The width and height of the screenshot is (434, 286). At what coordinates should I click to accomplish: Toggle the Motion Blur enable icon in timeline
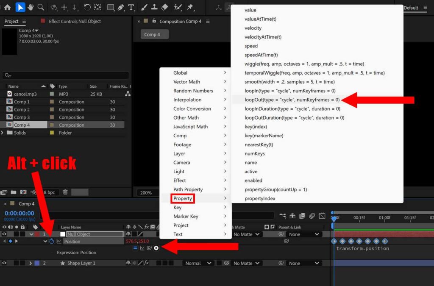tap(312, 216)
